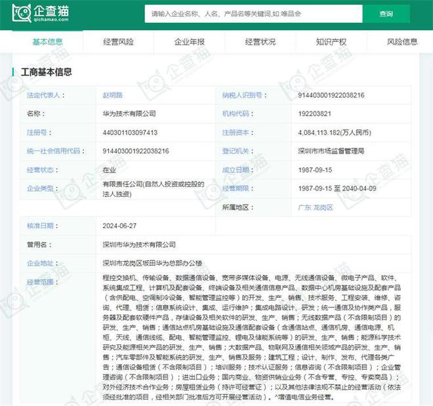Click the 广东 region link
This screenshot has width=433, height=406.
[x=304, y=207]
